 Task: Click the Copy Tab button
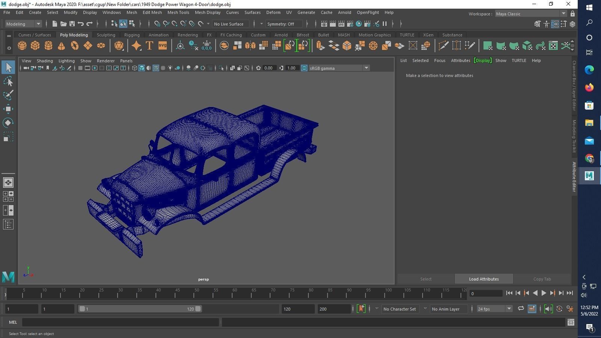pyautogui.click(x=542, y=279)
